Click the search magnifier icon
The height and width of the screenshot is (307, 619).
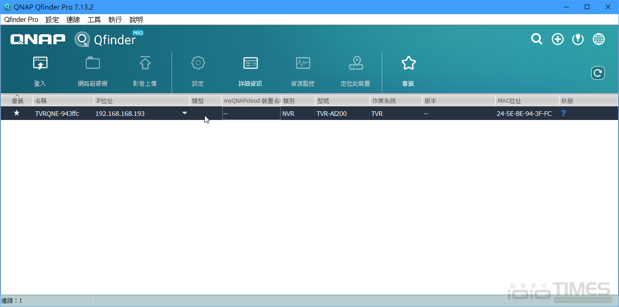pyautogui.click(x=536, y=39)
